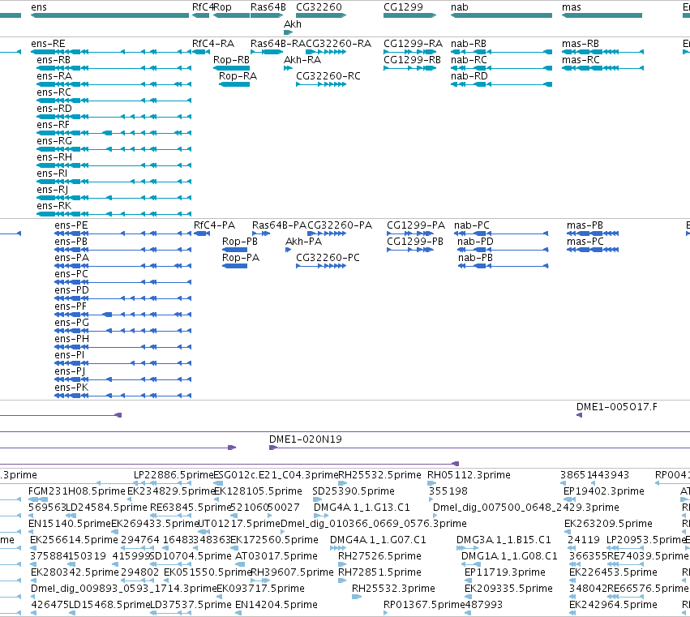Click protein Rop-PB feature
The height and width of the screenshot is (617, 690).
pyautogui.click(x=234, y=250)
